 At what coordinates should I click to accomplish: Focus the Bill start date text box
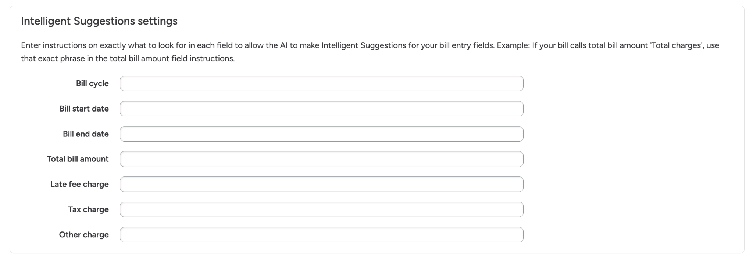(321, 109)
